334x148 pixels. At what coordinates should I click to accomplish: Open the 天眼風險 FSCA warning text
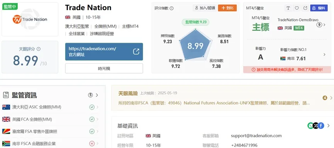[214, 103]
